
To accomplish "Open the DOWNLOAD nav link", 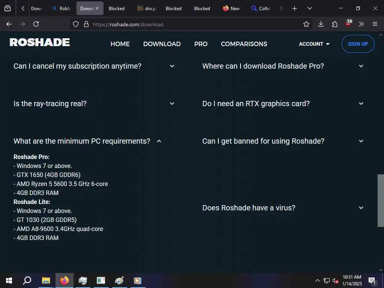I will [x=162, y=44].
